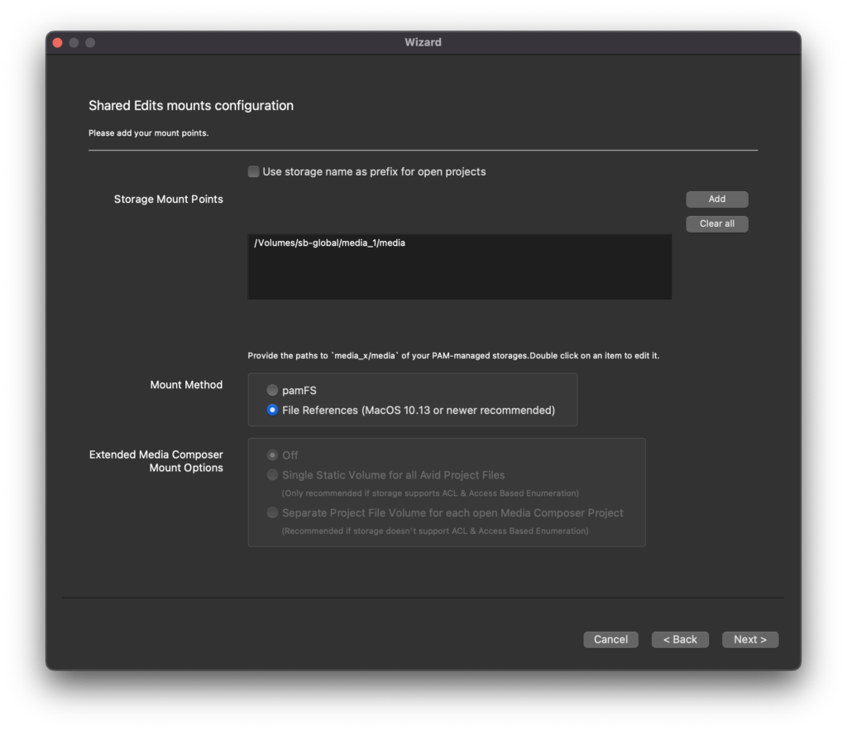Select the Off extended mount option
Viewport: 847px width, 731px height.
pyautogui.click(x=272, y=455)
